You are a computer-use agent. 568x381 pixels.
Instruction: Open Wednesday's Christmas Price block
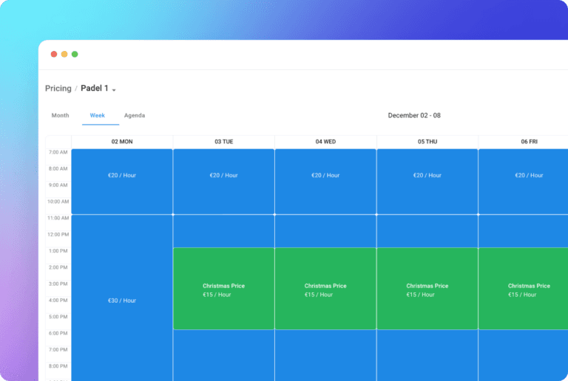point(325,289)
